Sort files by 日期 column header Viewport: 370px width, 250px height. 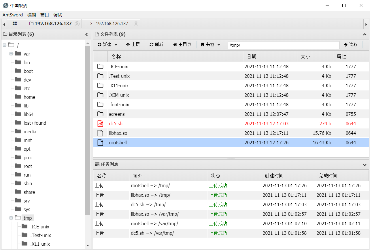click(270, 56)
